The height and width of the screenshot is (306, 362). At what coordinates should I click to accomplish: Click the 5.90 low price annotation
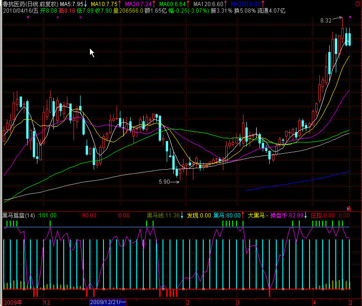pyautogui.click(x=164, y=182)
